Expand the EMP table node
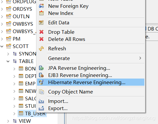158x124 pixels. point(14,84)
